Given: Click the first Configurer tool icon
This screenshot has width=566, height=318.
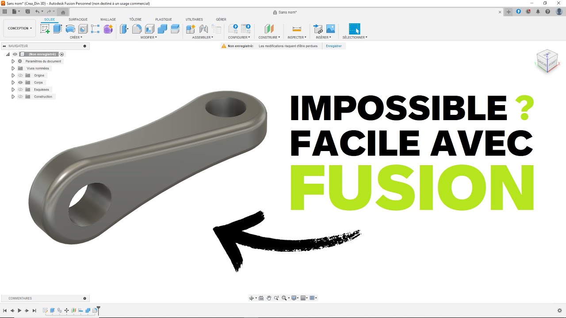Looking at the screenshot, I should tap(233, 29).
